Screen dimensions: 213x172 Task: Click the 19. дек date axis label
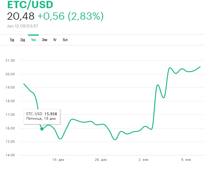click(x=58, y=160)
